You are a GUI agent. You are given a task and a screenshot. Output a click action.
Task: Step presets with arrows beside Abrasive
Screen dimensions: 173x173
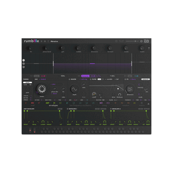pyautogui.click(x=48, y=41)
